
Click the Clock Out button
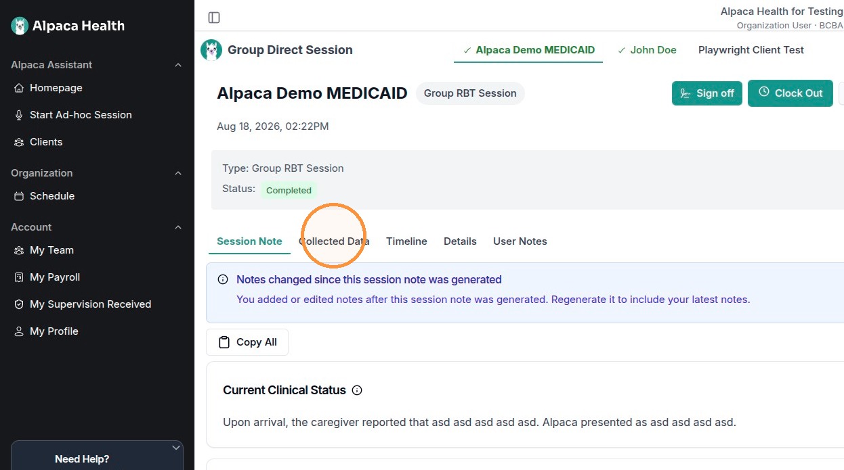(790, 93)
